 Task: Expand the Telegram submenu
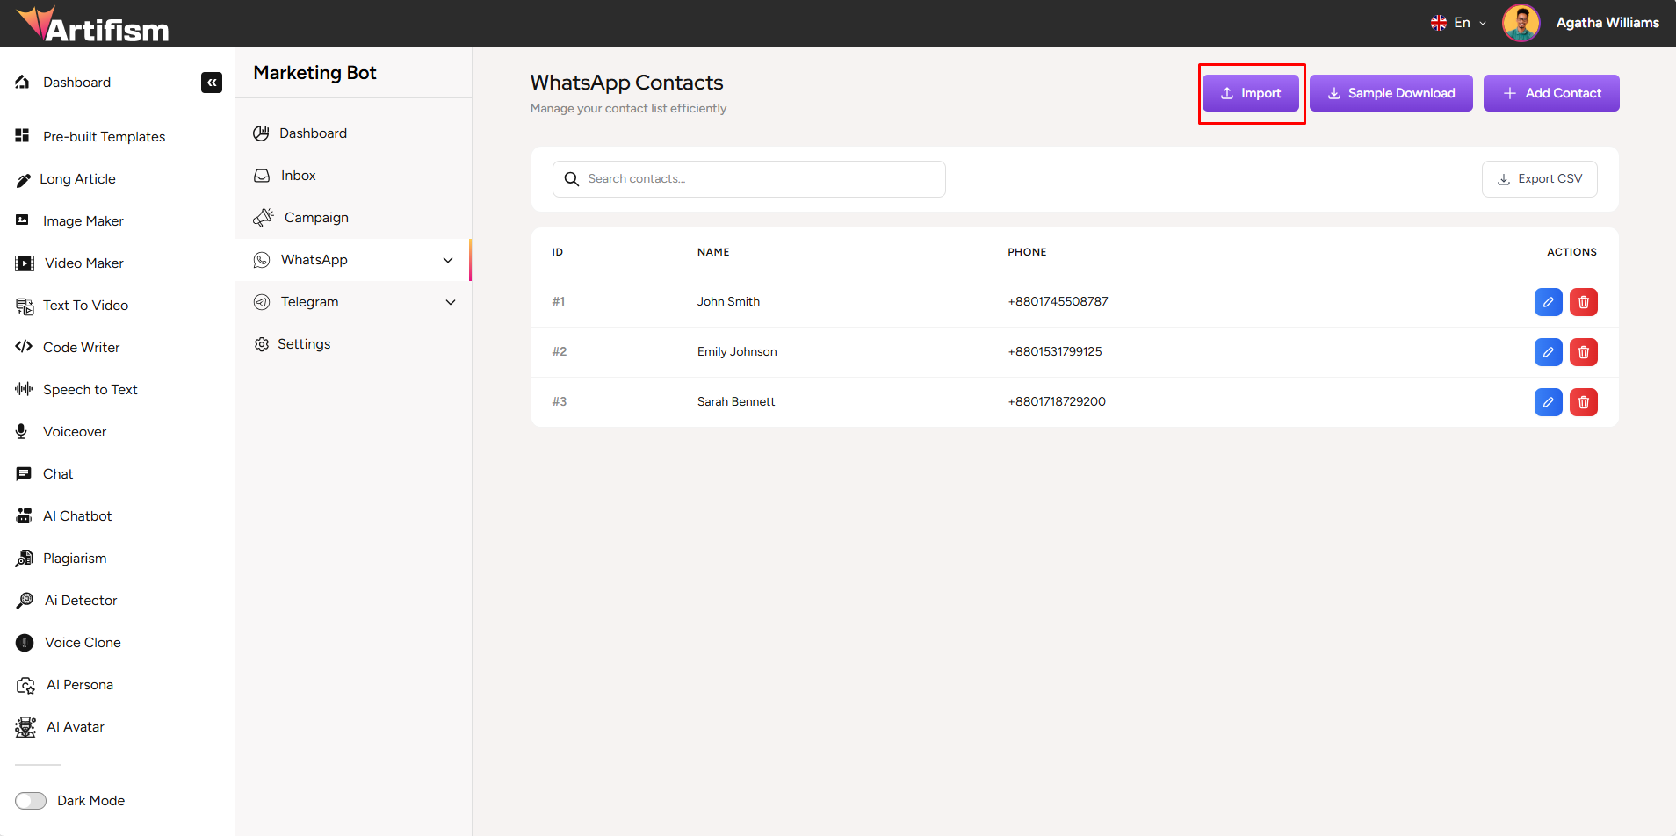pyautogui.click(x=451, y=301)
